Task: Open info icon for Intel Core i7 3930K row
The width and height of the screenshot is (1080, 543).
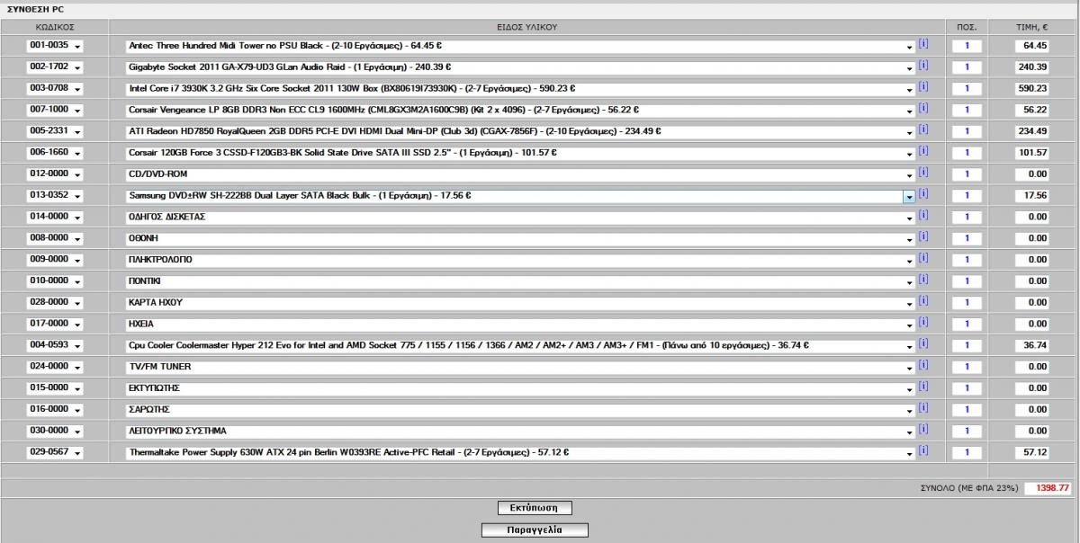Action: (x=923, y=87)
